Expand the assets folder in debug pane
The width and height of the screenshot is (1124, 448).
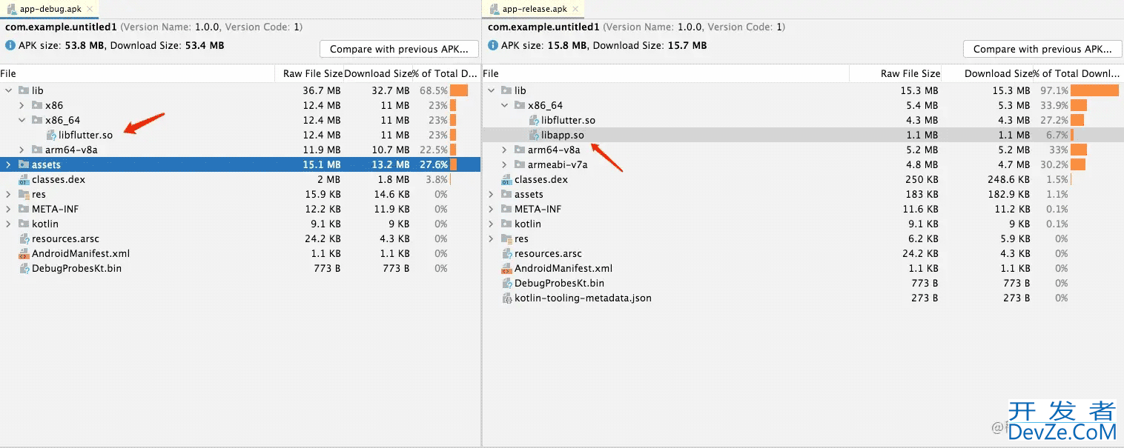coord(8,164)
